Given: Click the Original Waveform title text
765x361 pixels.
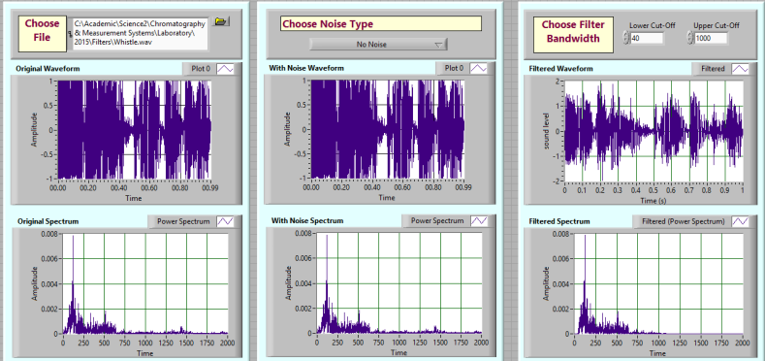Looking at the screenshot, I should (48, 69).
